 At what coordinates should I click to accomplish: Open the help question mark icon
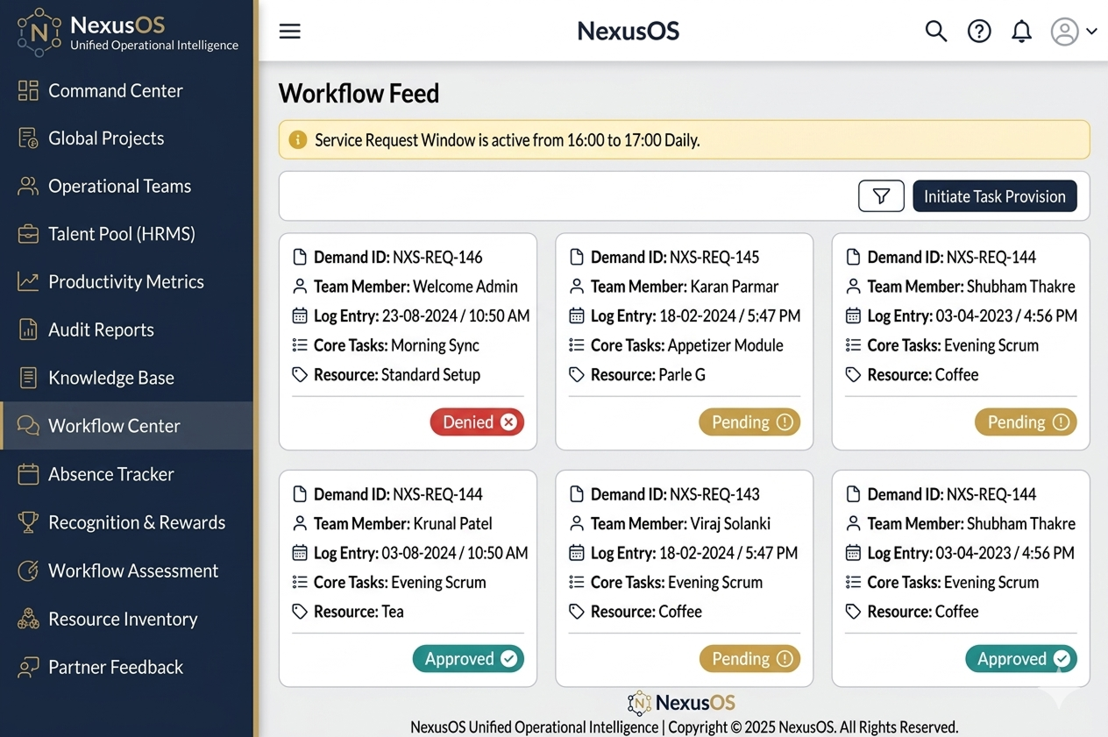click(979, 32)
